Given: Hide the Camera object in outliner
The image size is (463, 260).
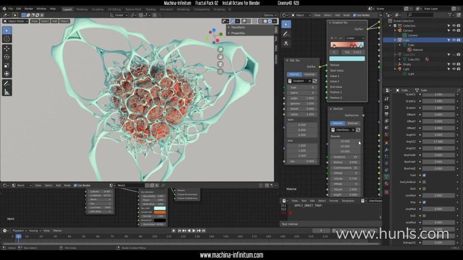Looking at the screenshot, I should click(453, 30).
